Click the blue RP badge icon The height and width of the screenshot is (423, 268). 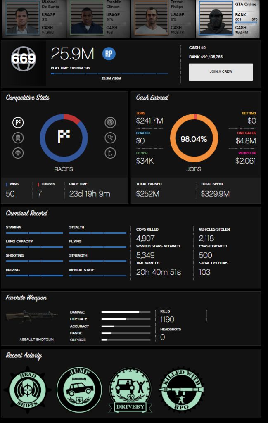tap(109, 54)
